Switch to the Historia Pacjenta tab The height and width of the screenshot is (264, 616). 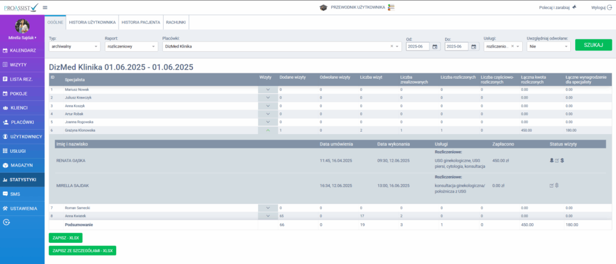click(141, 22)
